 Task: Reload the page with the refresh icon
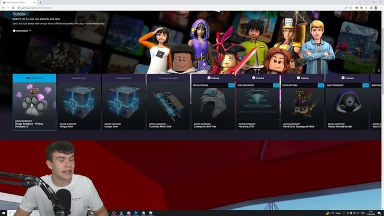13,8
